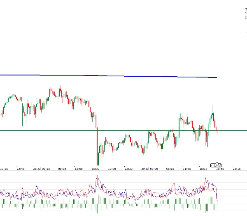Select the highest candle peak near 08:30
The width and height of the screenshot is (247, 216).
tap(60, 90)
